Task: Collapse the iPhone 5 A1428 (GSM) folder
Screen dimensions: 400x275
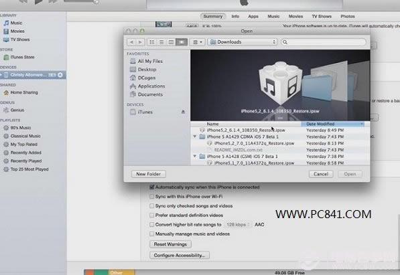Action: 195,156
